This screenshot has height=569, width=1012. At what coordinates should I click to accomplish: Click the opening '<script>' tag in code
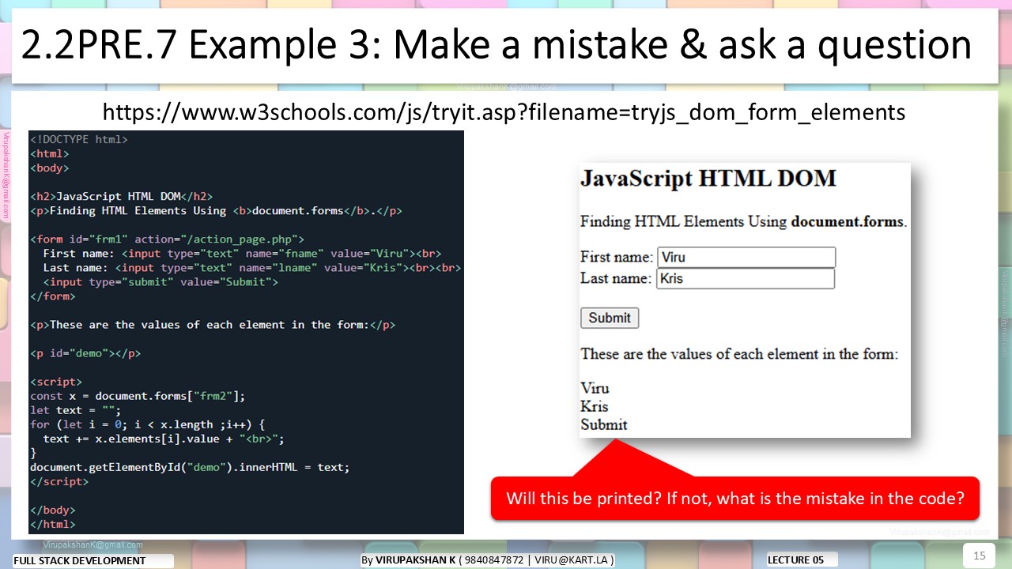pos(56,382)
